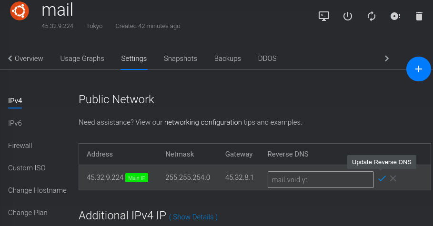
Task: Click the trash icon to destroy server
Action: tap(419, 16)
